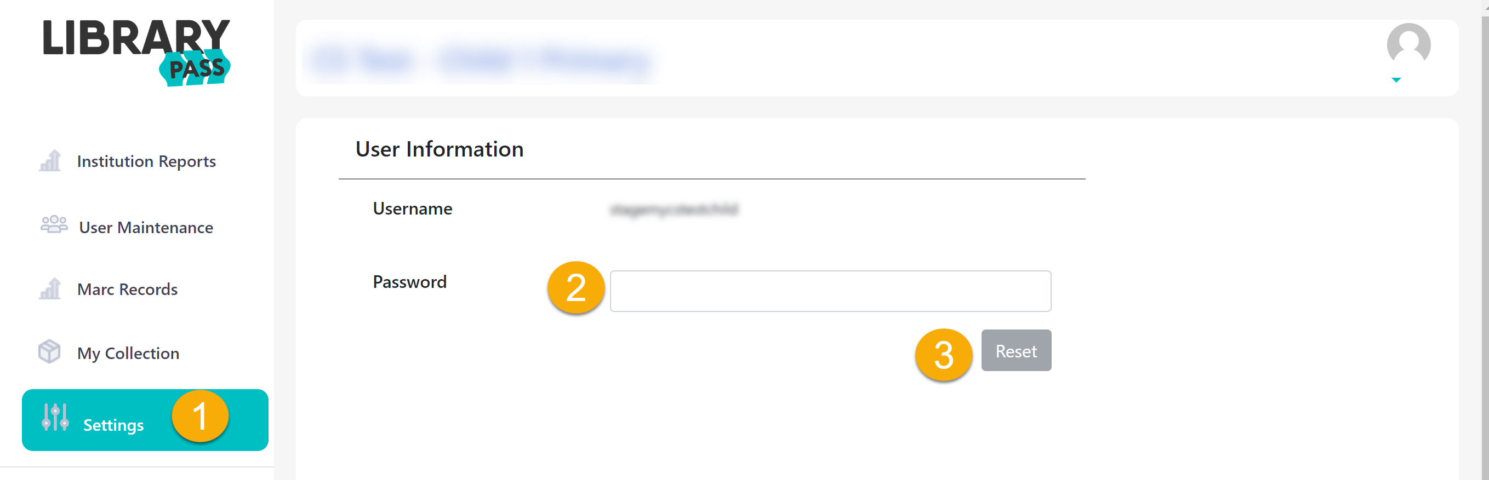
Task: Click the orange step 3 marker
Action: point(943,355)
